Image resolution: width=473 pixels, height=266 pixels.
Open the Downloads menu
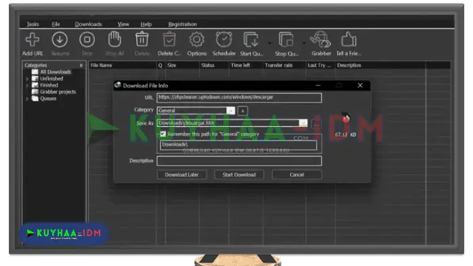click(x=88, y=24)
